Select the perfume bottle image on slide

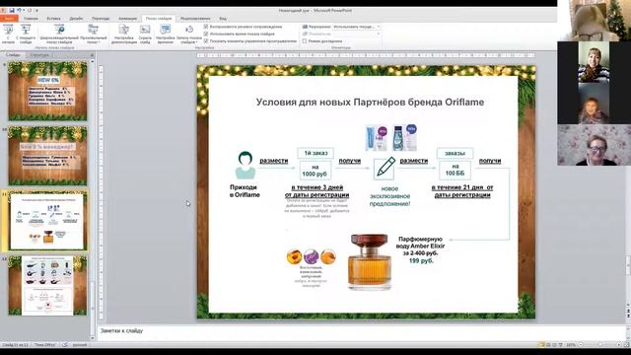[x=370, y=261]
